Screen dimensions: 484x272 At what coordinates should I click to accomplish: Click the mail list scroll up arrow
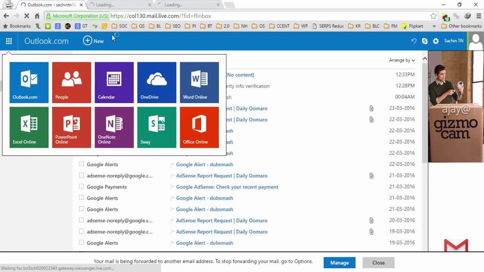(425, 59)
